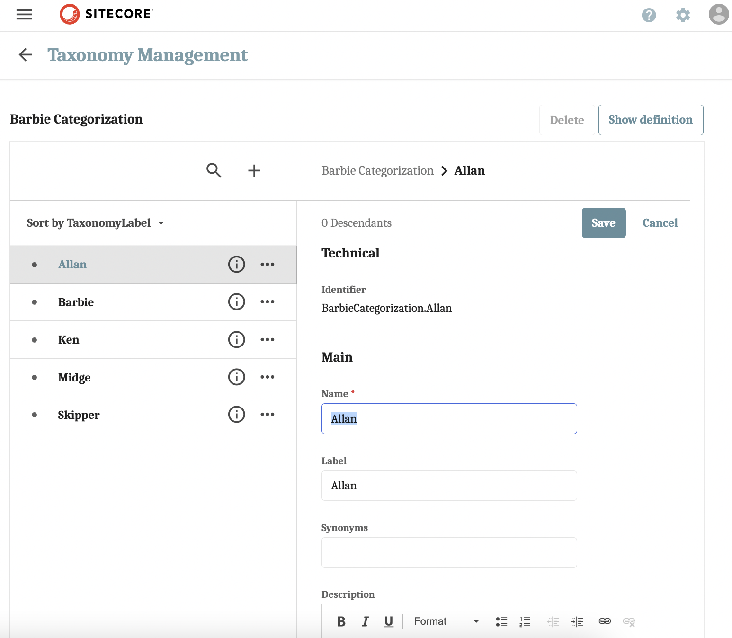
Task: Insert a hyperlink in the description
Action: (605, 621)
